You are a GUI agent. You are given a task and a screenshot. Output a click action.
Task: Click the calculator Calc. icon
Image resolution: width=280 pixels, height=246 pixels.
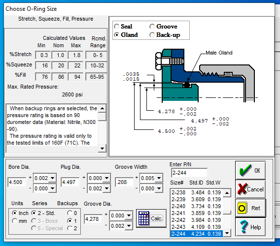(144, 218)
